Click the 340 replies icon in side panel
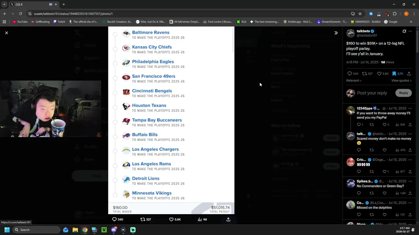Viewport: 419px width, 235px height. point(350,73)
